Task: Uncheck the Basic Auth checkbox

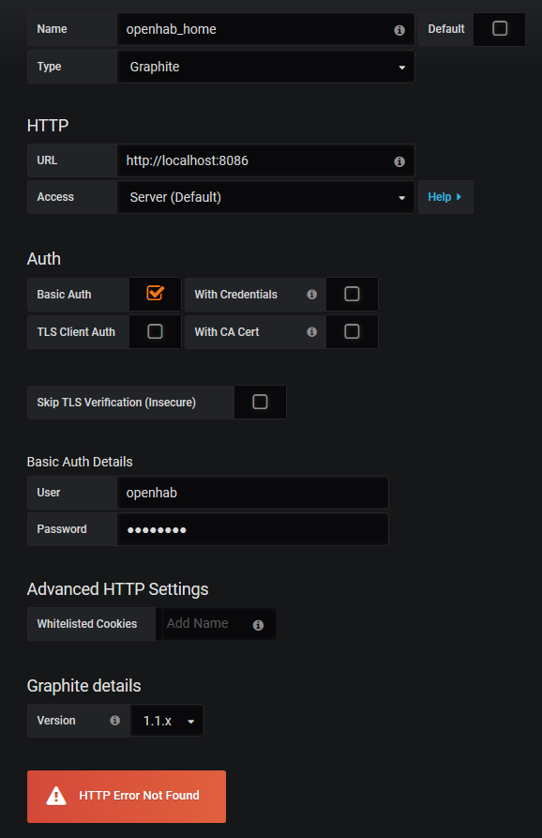Action: (x=155, y=293)
